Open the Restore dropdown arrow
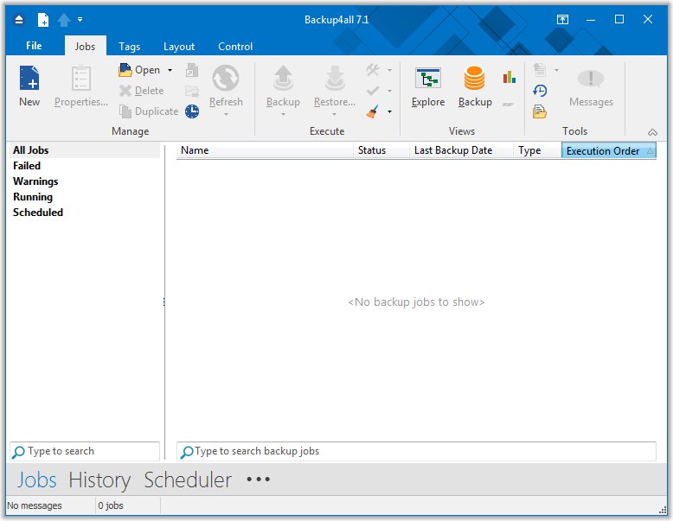 tap(335, 115)
